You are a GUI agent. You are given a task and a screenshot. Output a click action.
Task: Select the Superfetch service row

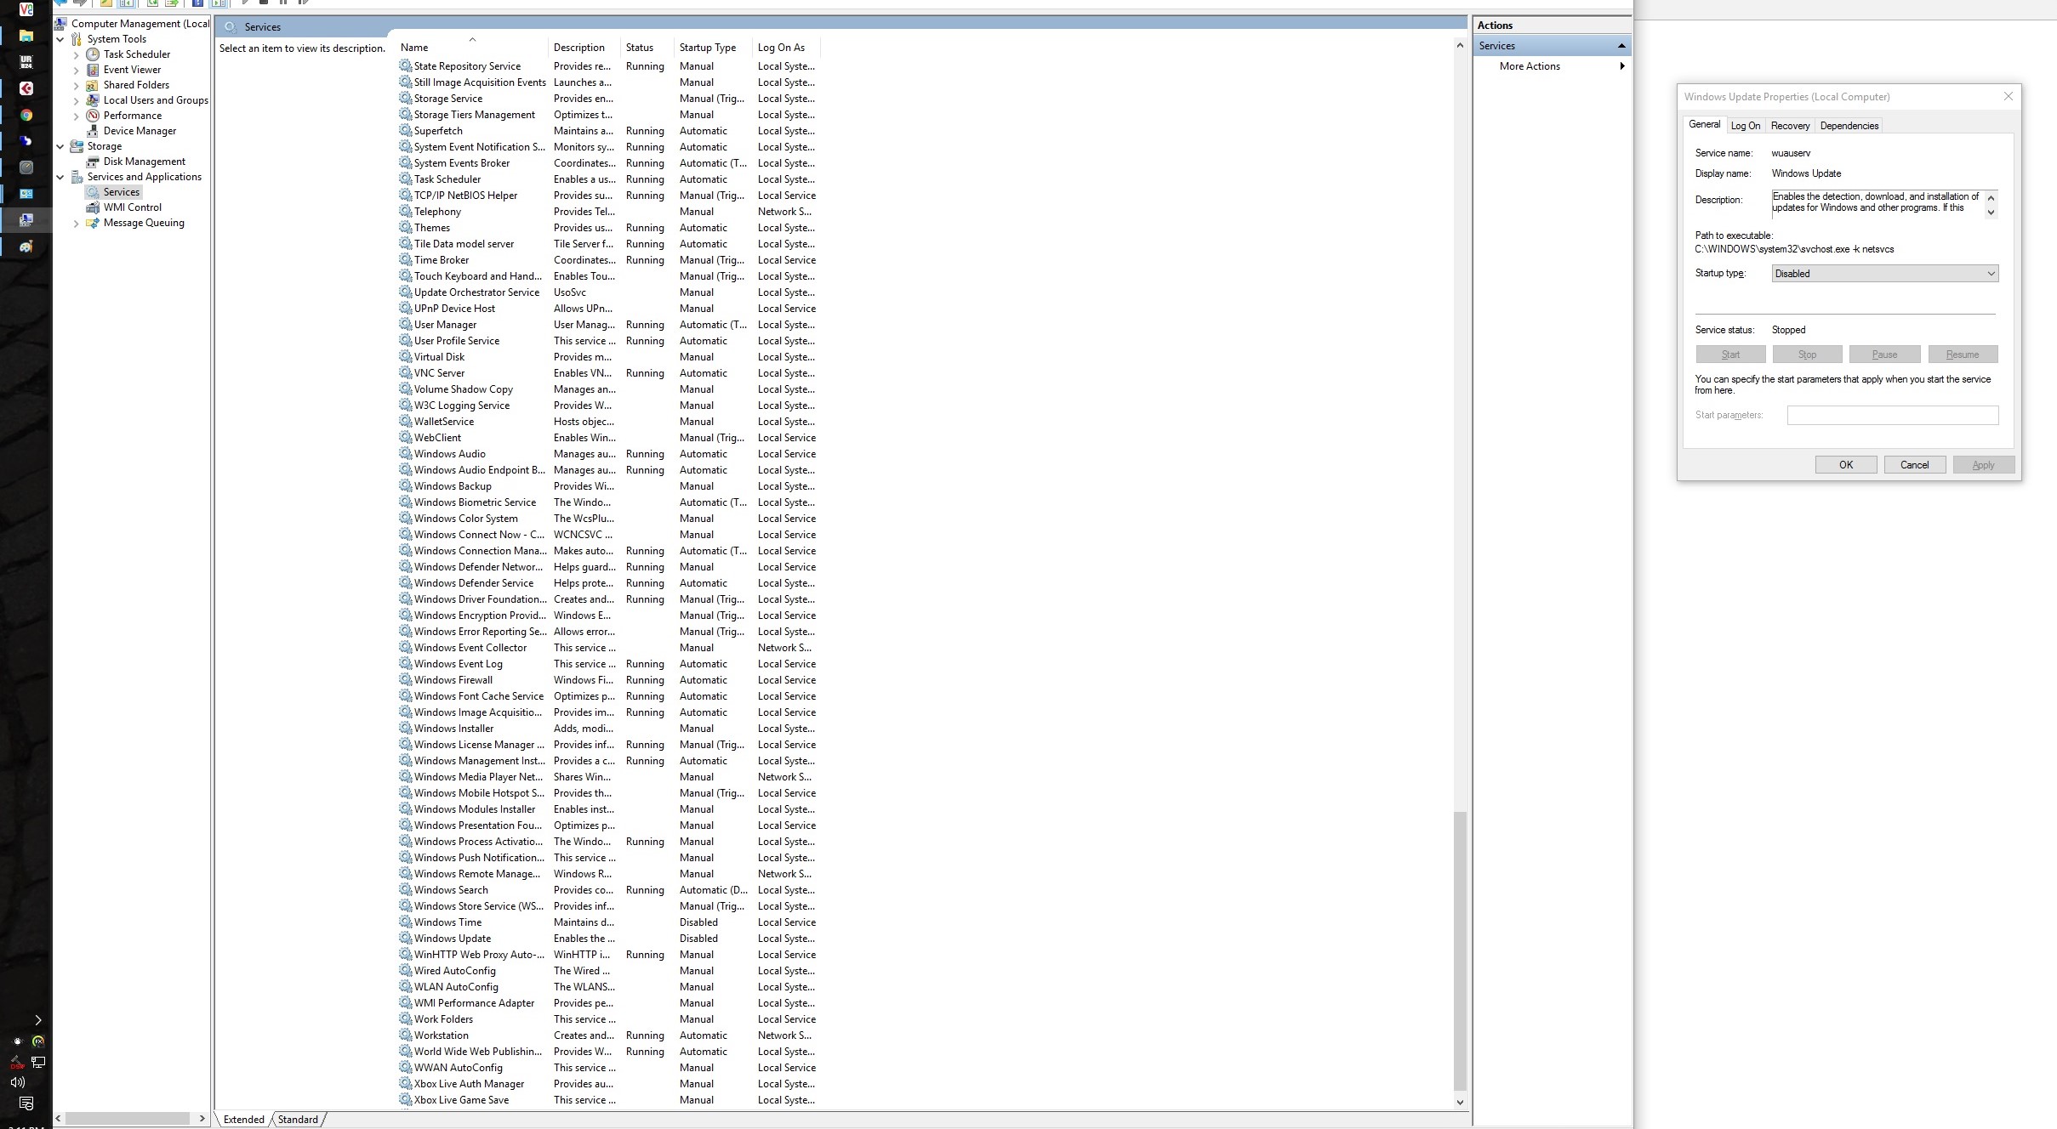(x=607, y=131)
